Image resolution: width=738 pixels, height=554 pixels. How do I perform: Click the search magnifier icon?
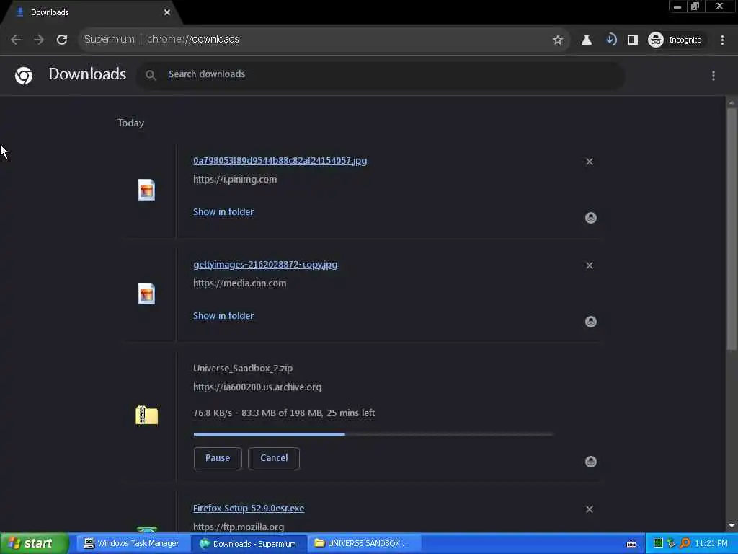(x=151, y=75)
